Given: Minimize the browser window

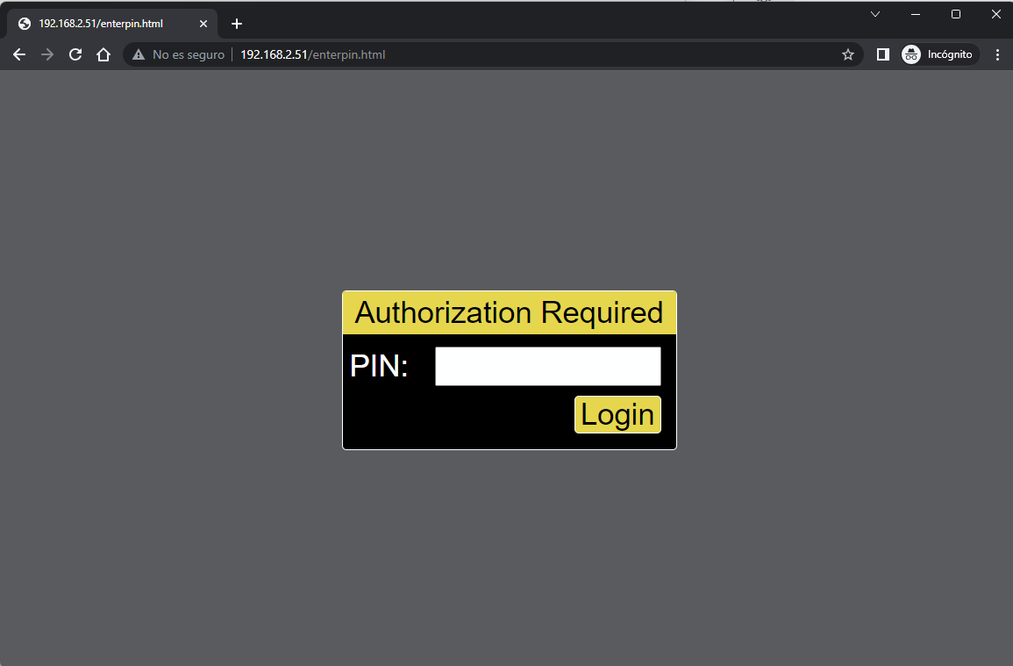Looking at the screenshot, I should tap(916, 14).
